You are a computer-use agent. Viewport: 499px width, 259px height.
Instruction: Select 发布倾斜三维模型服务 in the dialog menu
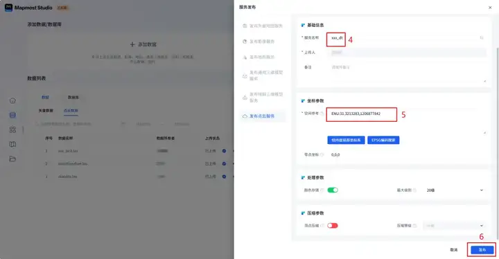point(263,98)
